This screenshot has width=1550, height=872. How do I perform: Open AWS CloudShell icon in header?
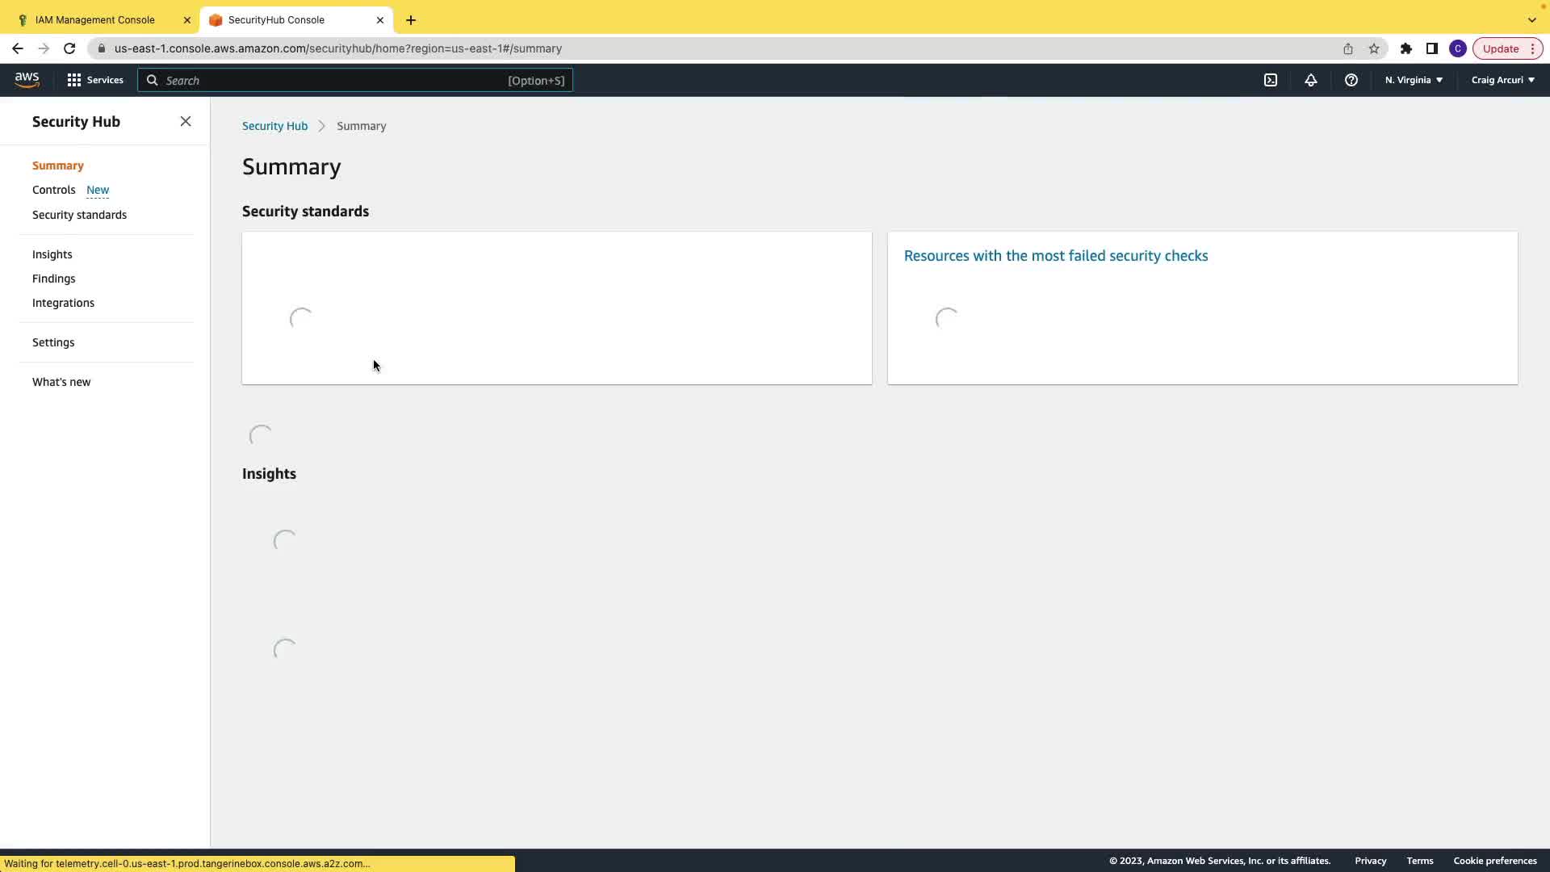[1271, 80]
